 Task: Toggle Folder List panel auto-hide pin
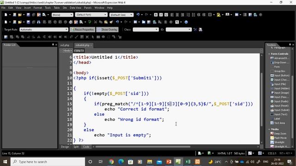[53, 45]
